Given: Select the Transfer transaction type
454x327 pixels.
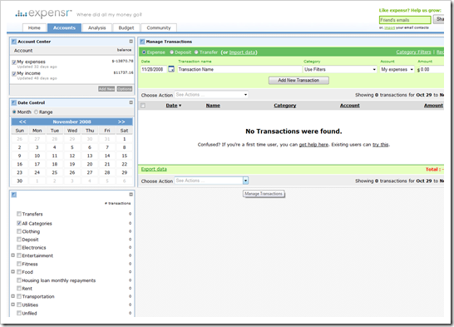Looking at the screenshot, I should pyautogui.click(x=196, y=52).
